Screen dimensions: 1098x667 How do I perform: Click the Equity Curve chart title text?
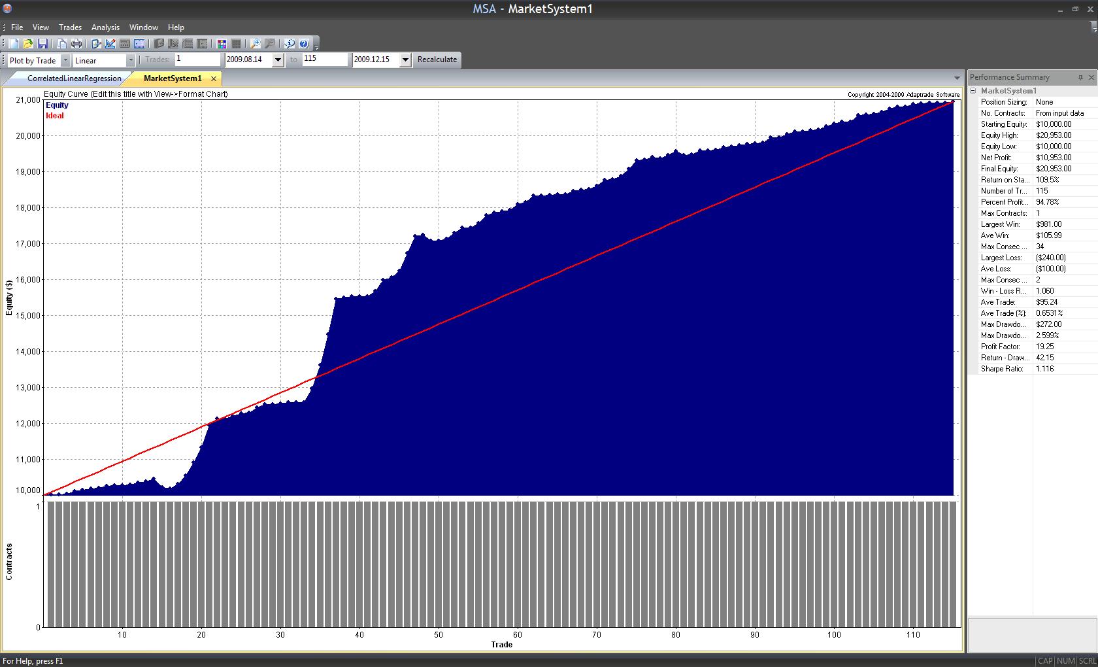(136, 94)
